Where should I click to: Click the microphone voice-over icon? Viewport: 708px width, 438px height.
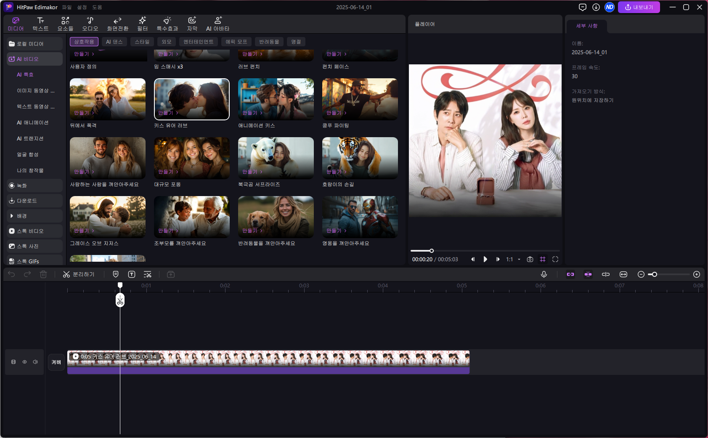pos(544,274)
